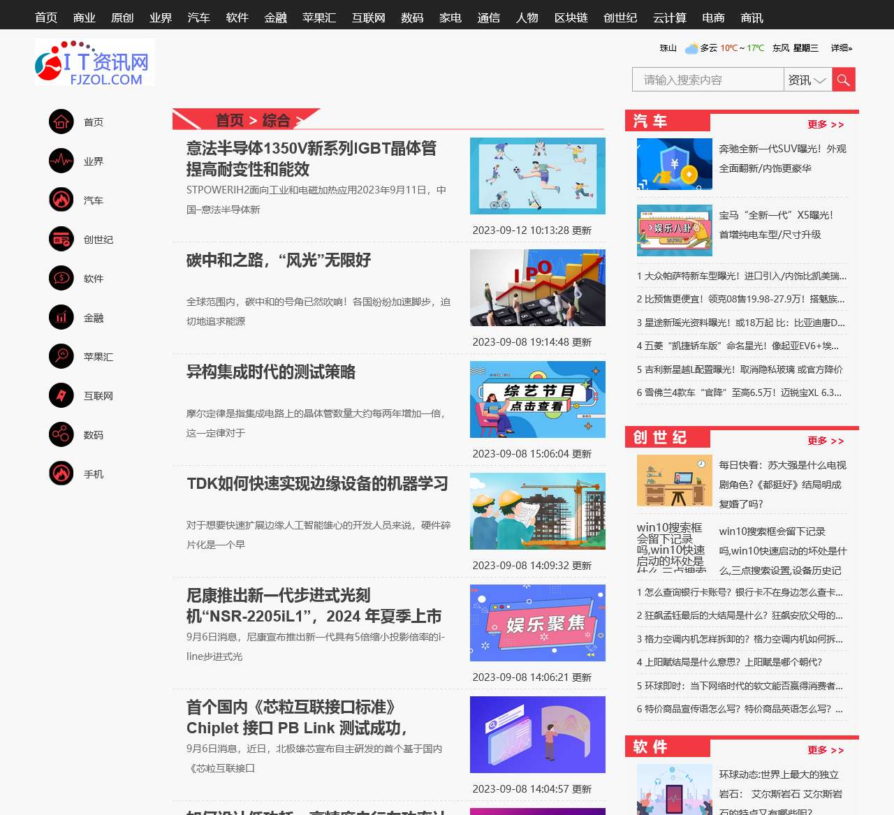Click the home icon in the sidebar
The image size is (894, 815).
click(x=61, y=122)
